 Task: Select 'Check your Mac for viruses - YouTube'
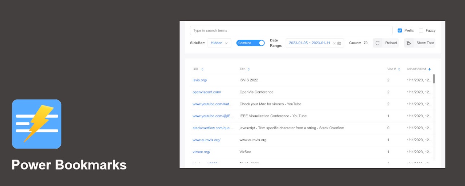coord(270,104)
